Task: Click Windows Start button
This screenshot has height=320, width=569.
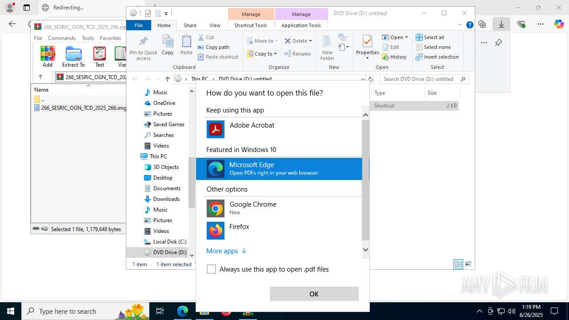Action: 11,311
